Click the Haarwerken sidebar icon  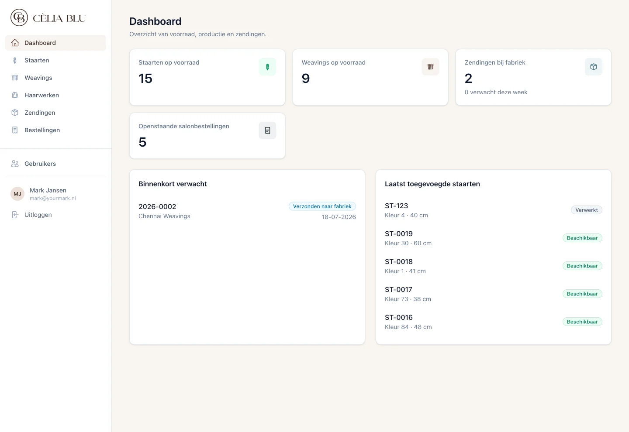[15, 95]
